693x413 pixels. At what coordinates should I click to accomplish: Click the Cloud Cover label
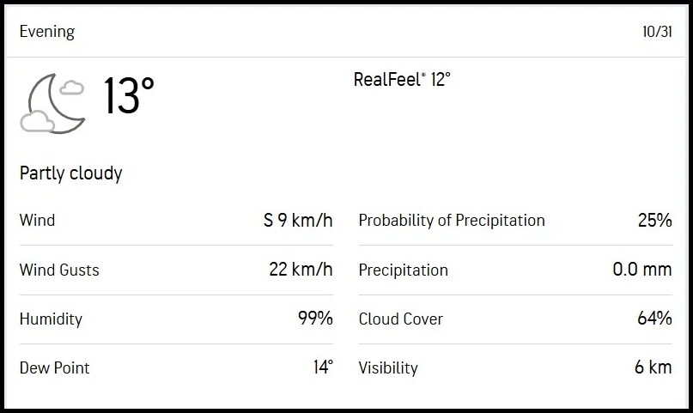[x=401, y=319]
